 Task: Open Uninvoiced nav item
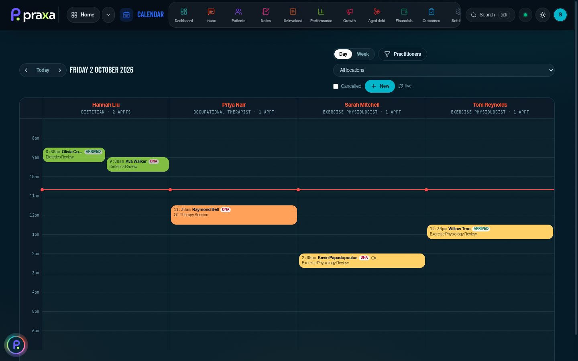[293, 15]
